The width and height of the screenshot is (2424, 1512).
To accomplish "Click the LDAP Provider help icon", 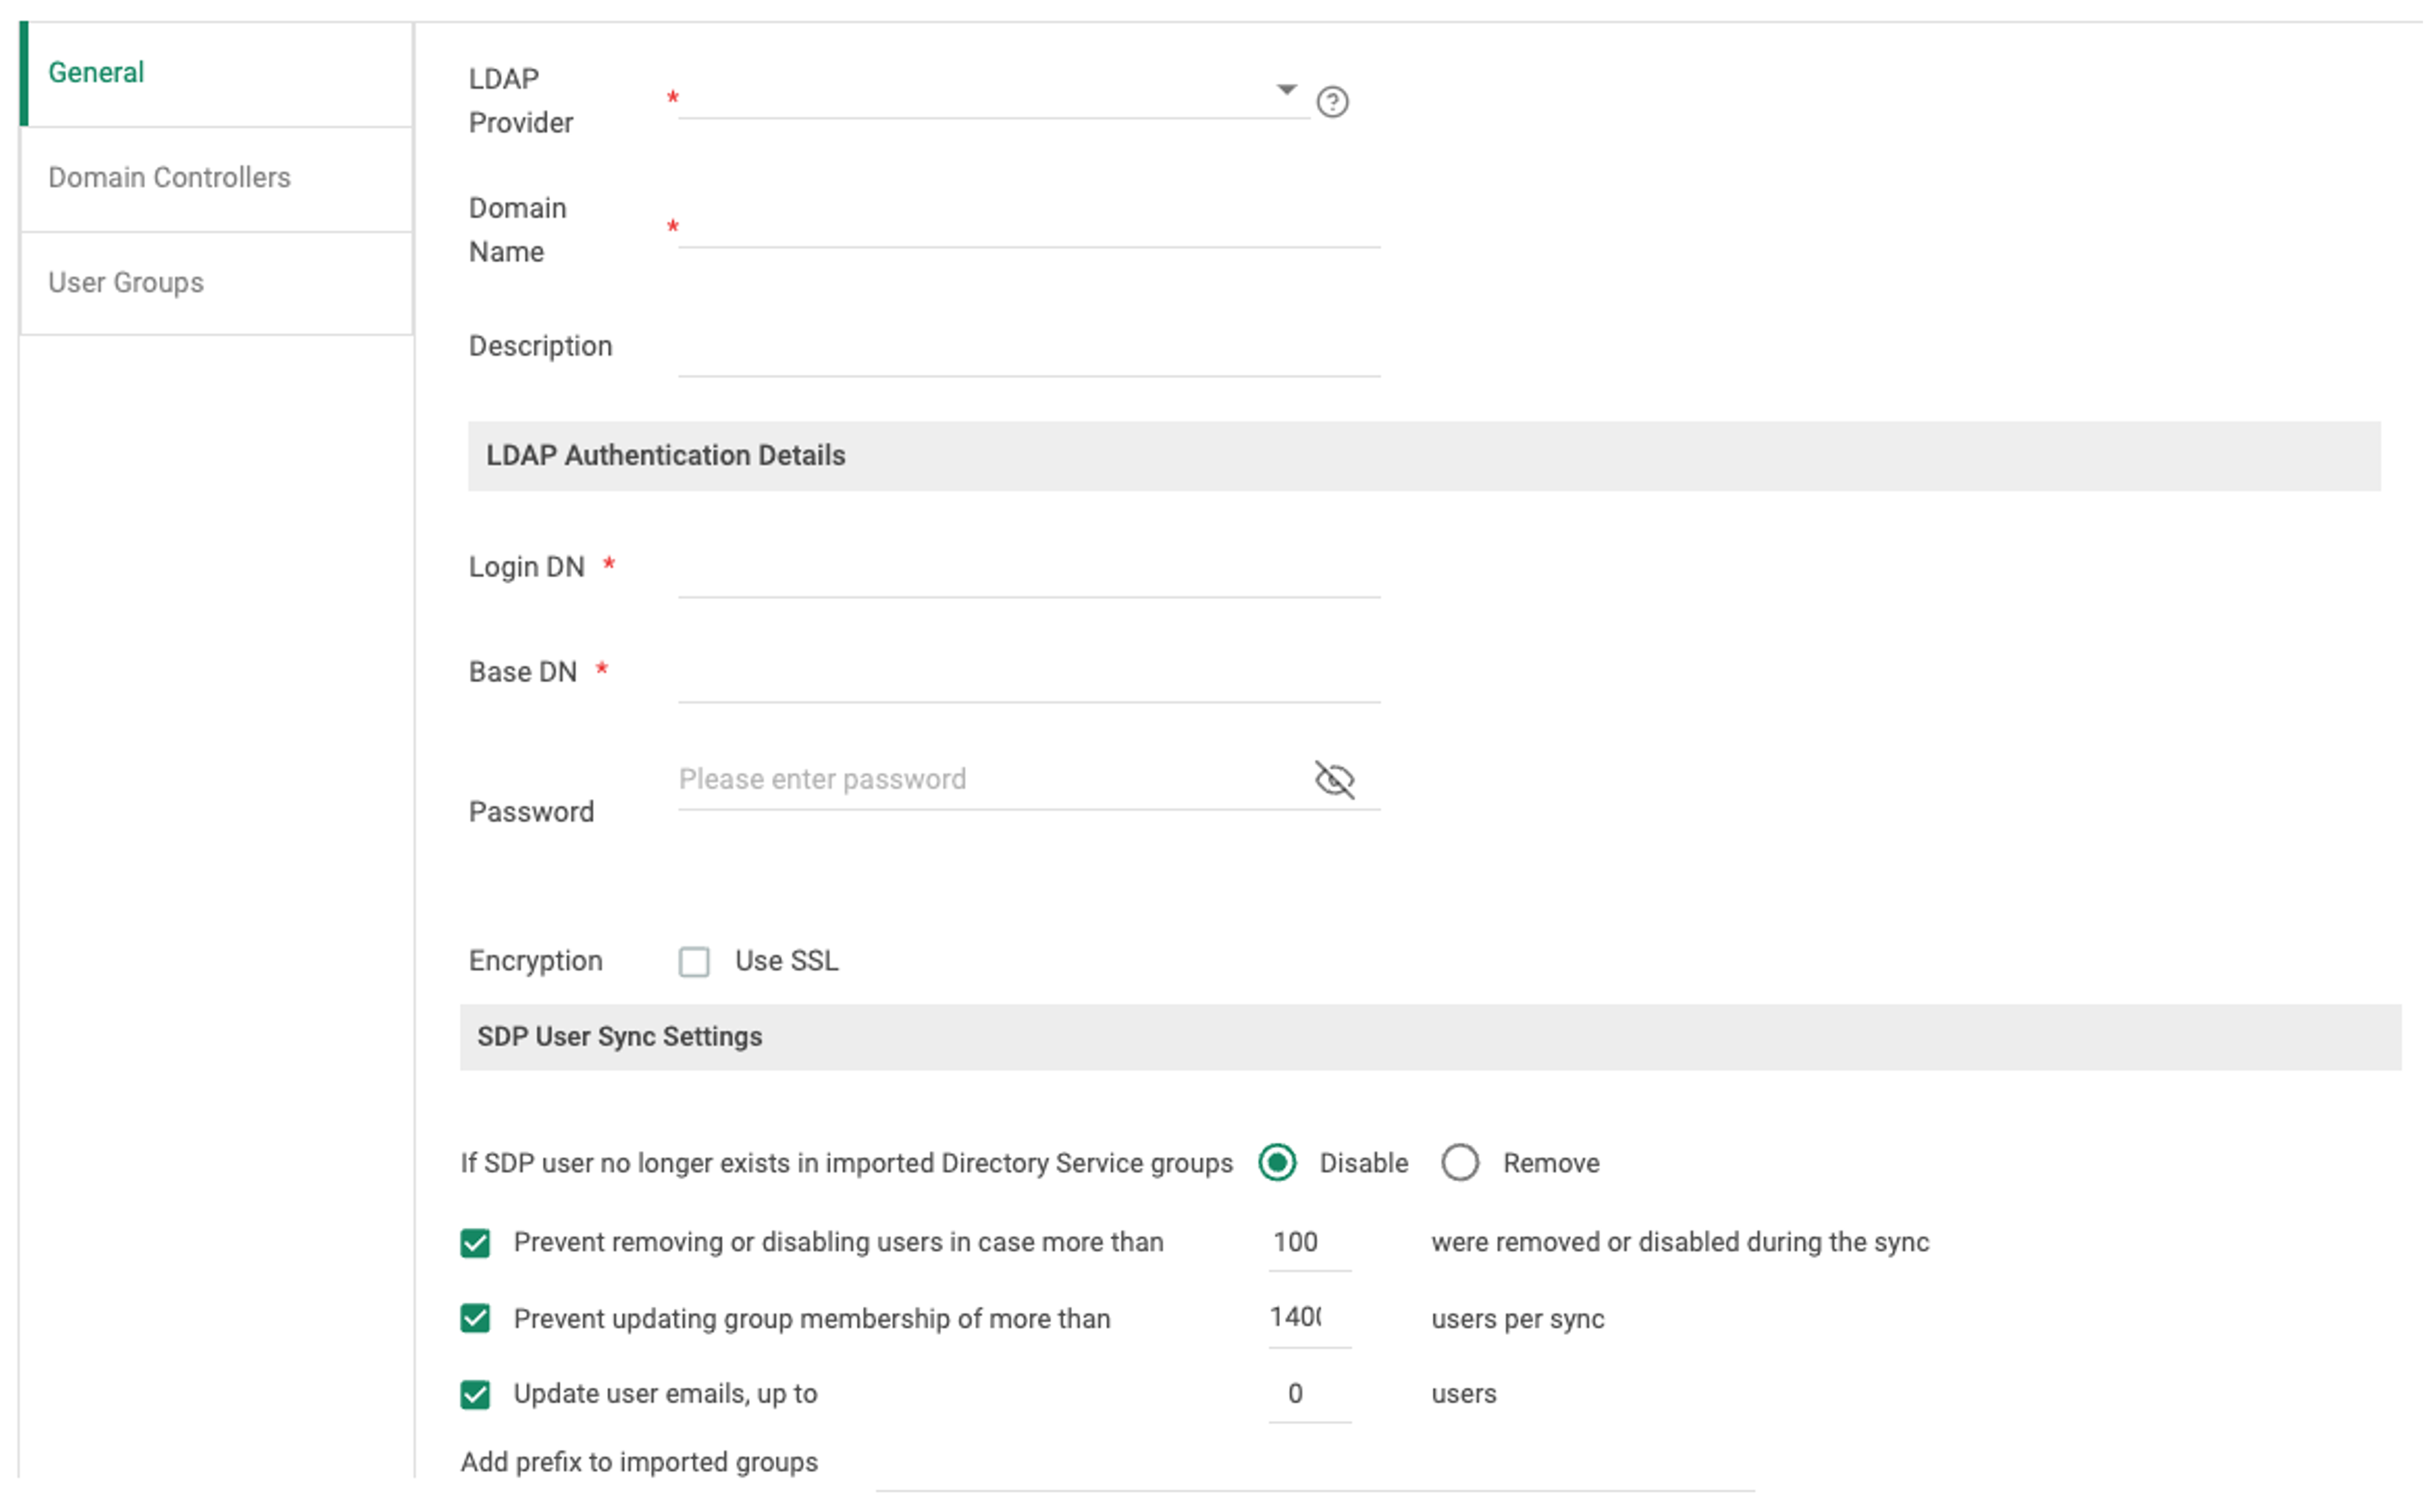I will (x=1332, y=102).
